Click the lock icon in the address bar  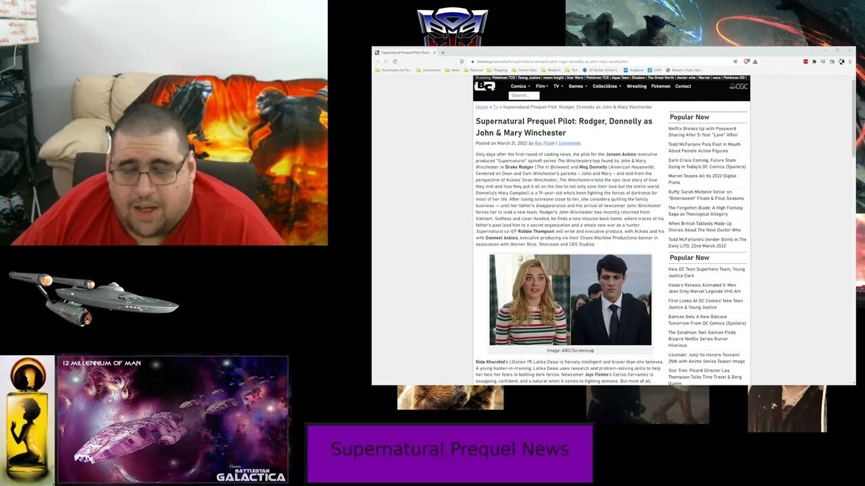472,61
